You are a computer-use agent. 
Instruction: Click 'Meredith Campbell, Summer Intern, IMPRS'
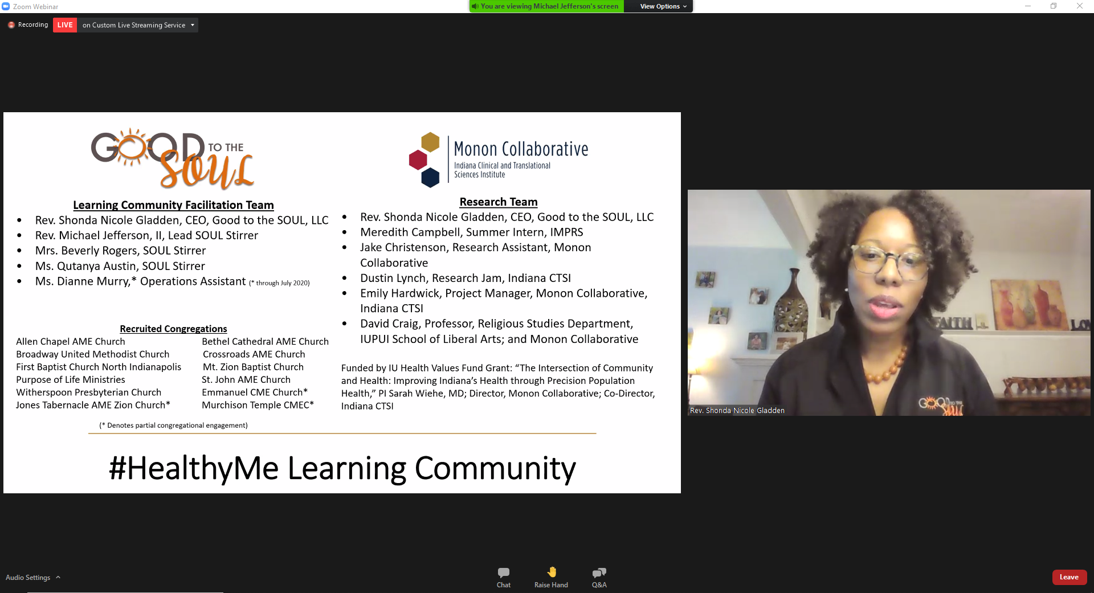click(472, 232)
